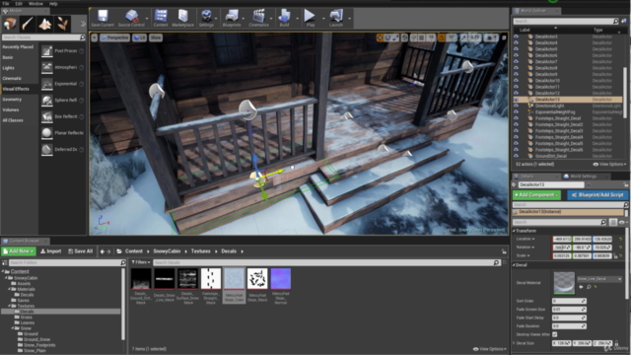The image size is (631, 355).
Task: Select the rotate gizmo viewport icon
Action: 387,37
